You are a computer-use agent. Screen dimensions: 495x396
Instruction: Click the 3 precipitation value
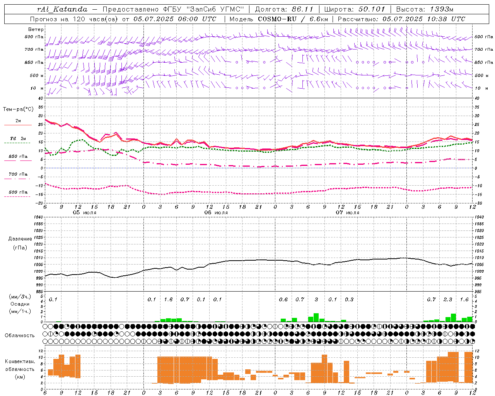coord(316,299)
